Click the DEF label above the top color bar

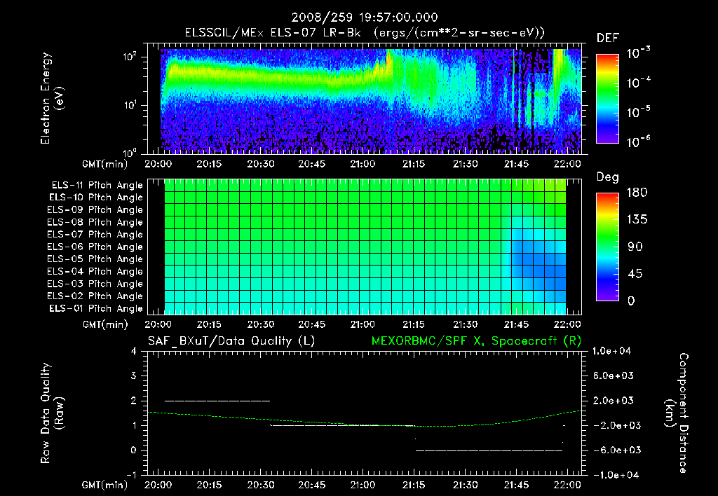coord(608,39)
